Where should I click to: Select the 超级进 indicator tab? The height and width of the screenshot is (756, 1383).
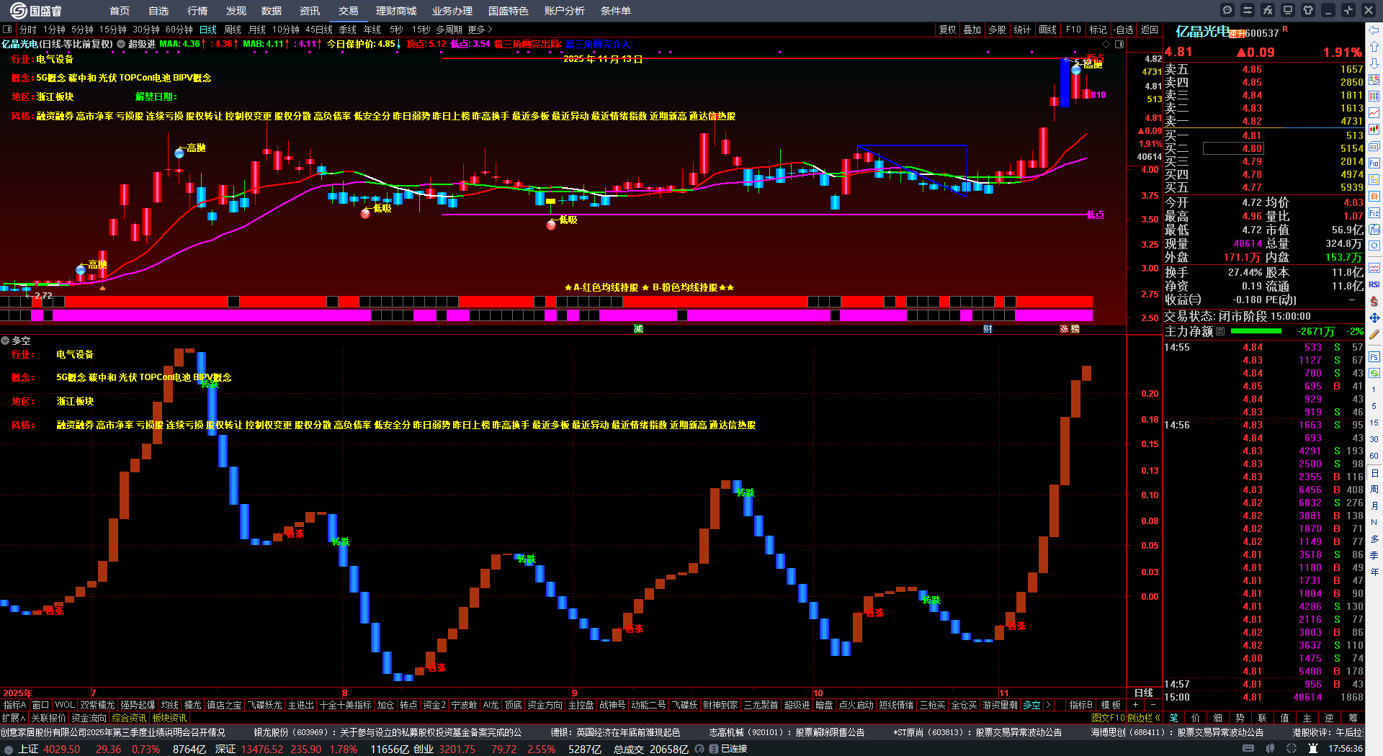797,706
